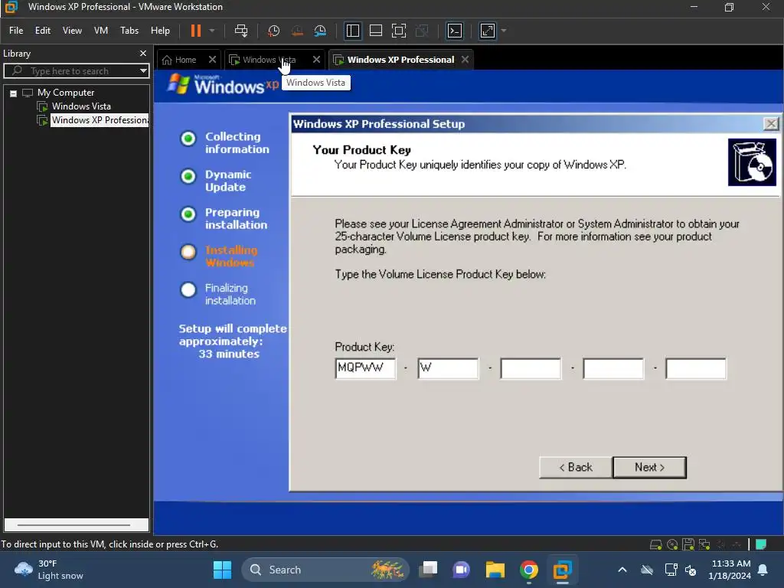Open the Tabs menu

pyautogui.click(x=129, y=31)
